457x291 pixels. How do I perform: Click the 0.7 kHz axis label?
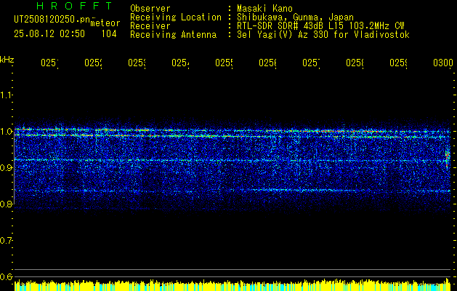tap(6, 241)
